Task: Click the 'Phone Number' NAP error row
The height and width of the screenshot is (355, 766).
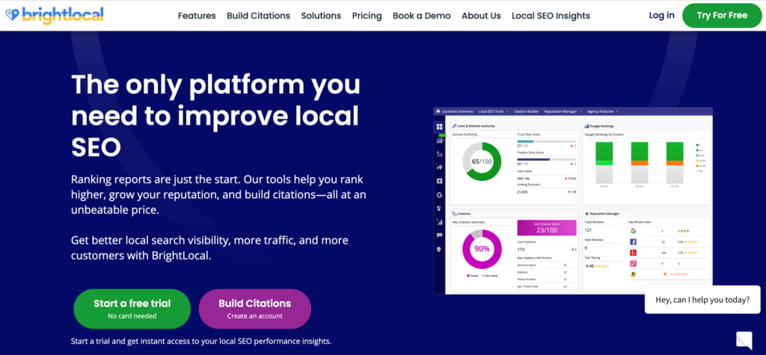Action: pos(547,280)
